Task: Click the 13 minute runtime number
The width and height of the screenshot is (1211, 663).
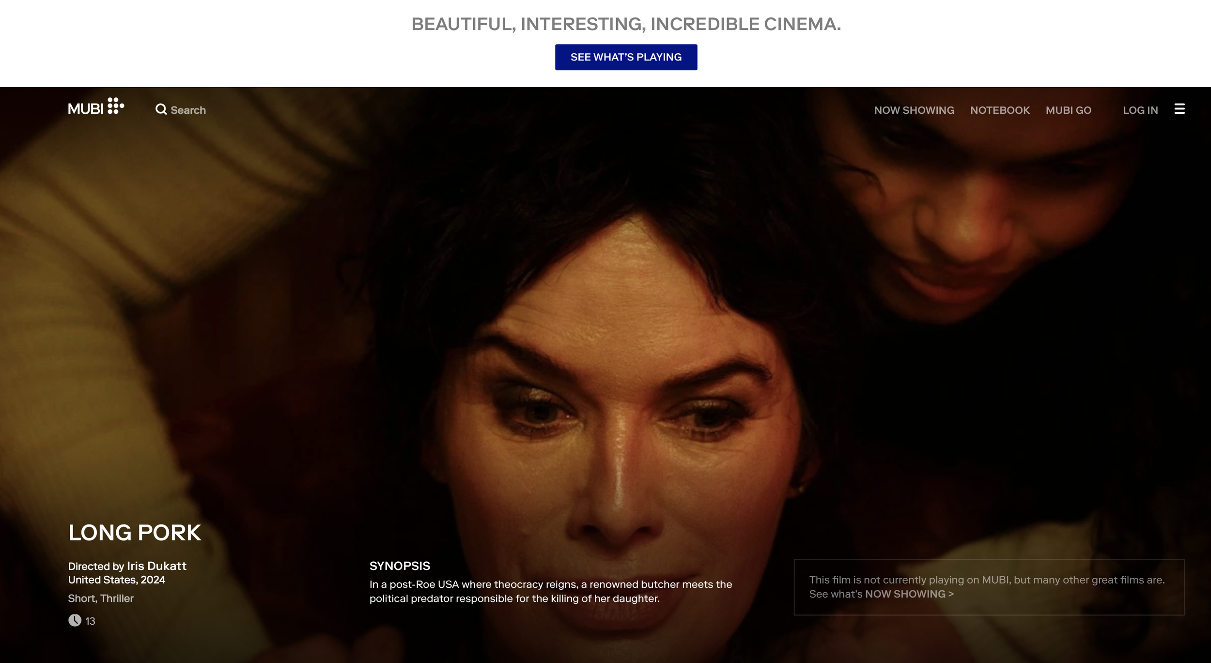Action: (x=90, y=621)
